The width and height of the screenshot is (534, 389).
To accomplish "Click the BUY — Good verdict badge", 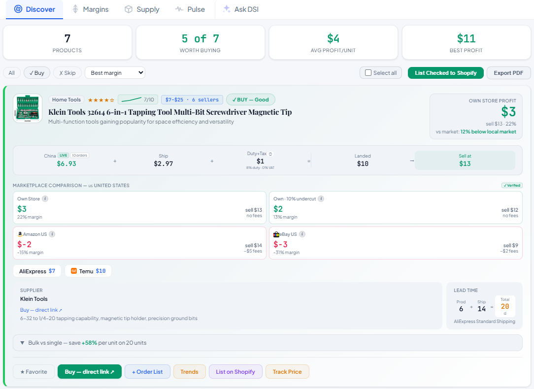I will click(x=251, y=100).
